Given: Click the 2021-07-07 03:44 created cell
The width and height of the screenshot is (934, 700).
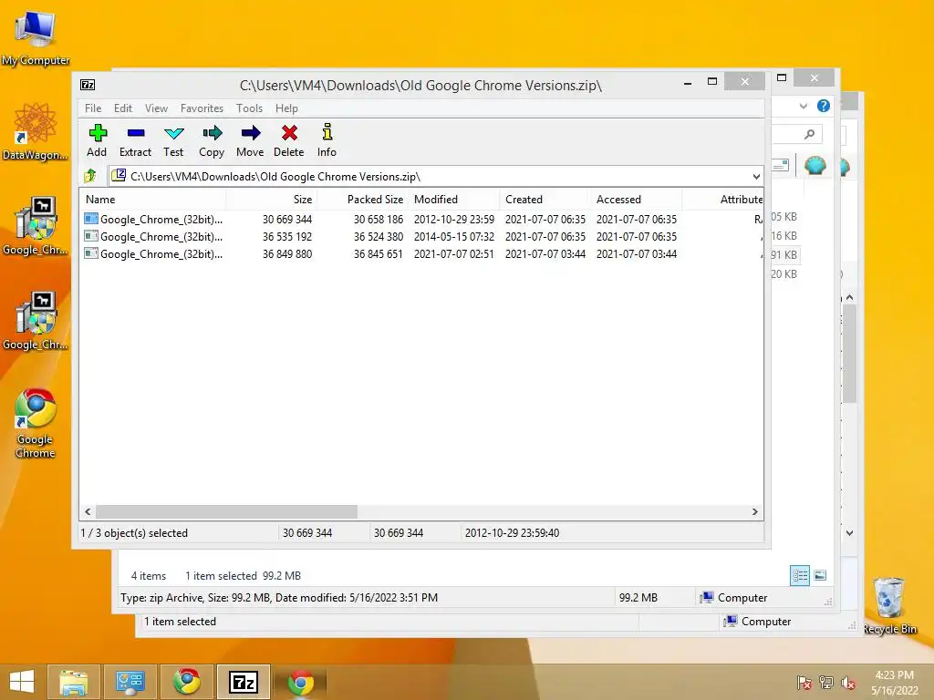Looking at the screenshot, I should pyautogui.click(x=545, y=253).
